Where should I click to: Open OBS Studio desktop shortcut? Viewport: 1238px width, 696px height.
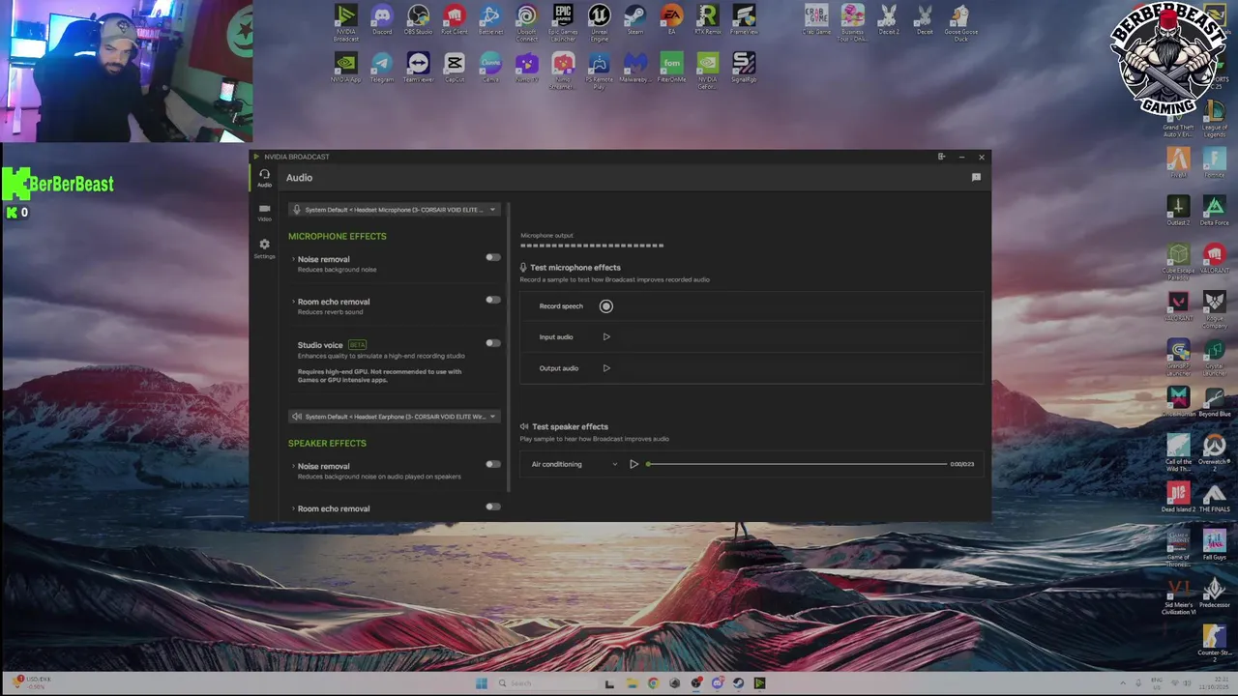point(418,19)
